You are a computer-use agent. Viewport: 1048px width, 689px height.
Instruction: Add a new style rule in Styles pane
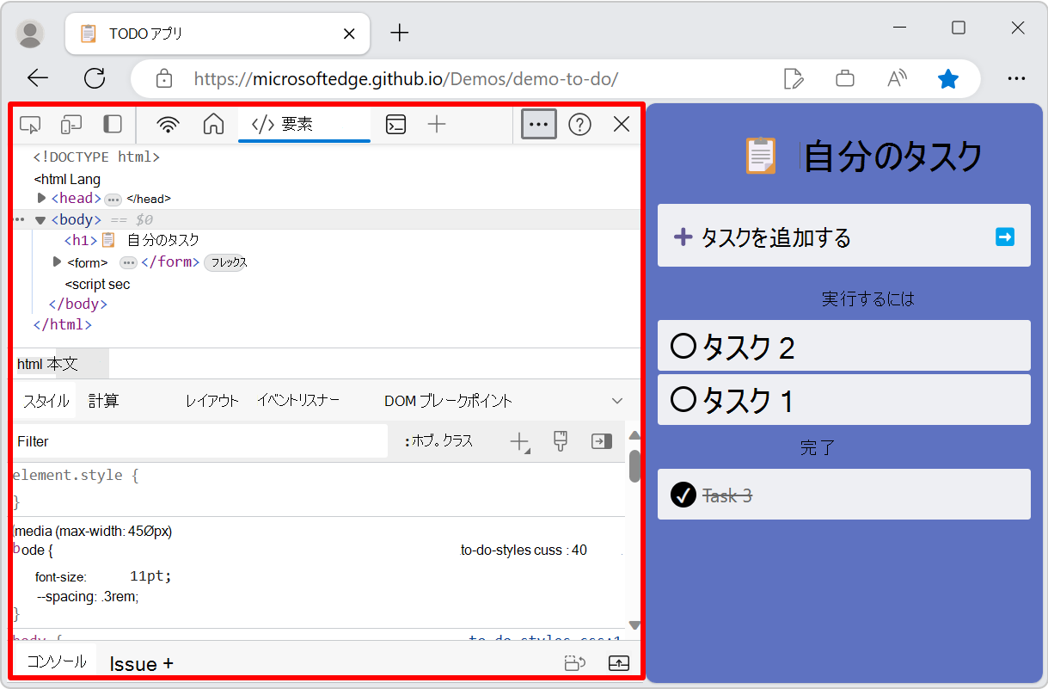pyautogui.click(x=519, y=441)
